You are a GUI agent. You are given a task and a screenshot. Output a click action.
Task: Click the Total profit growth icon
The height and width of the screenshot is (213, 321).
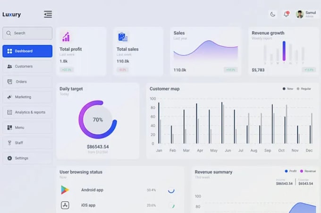coord(66,37)
